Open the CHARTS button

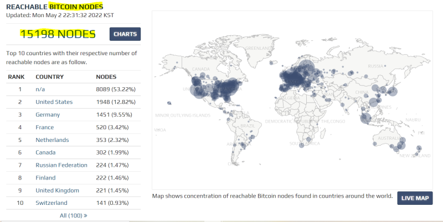pyautogui.click(x=125, y=34)
